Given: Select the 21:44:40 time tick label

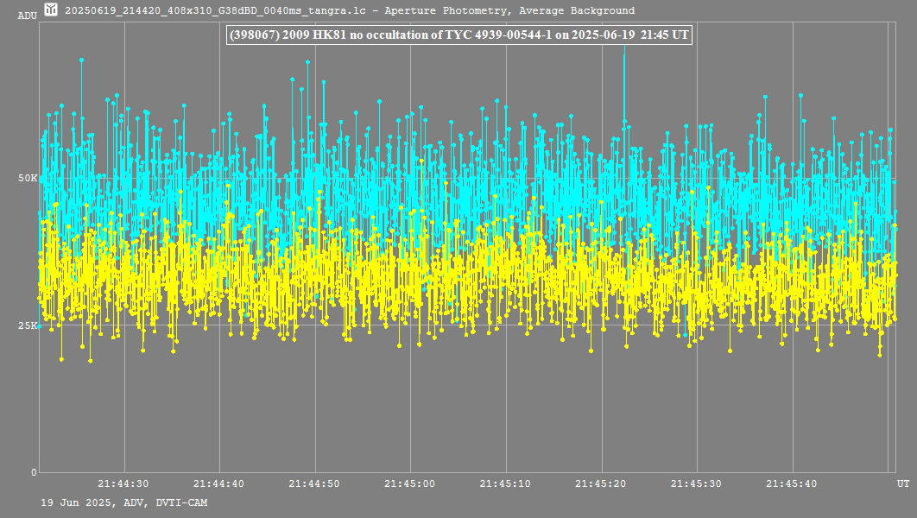Looking at the screenshot, I should 218,484.
